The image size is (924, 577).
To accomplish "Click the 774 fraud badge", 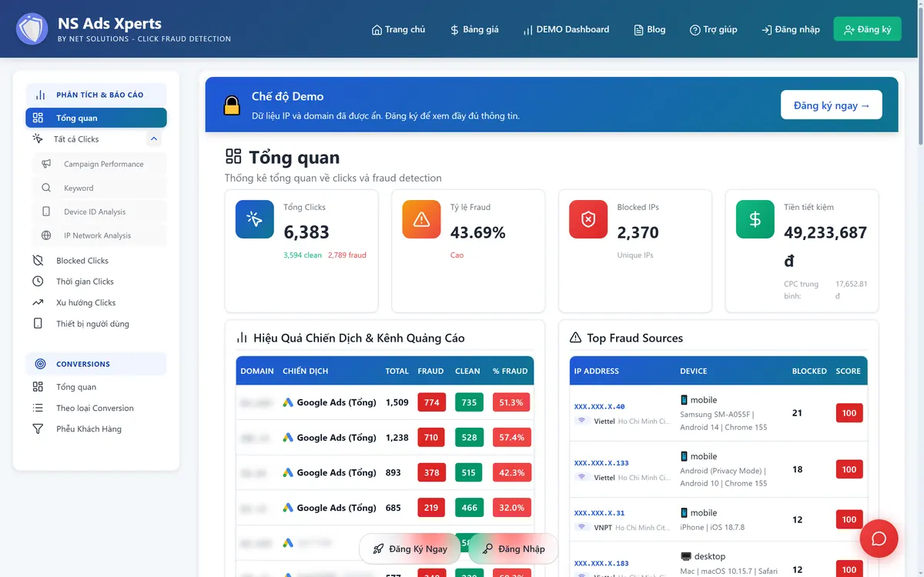I will click(432, 402).
